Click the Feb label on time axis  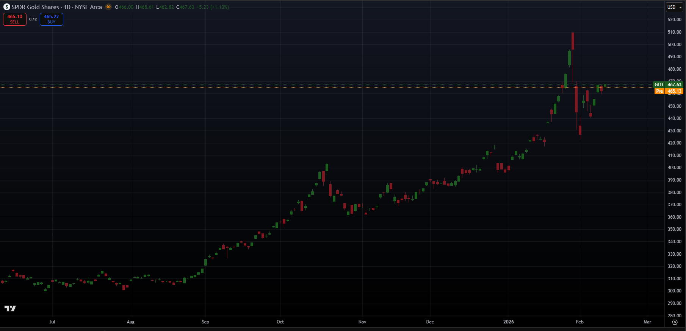coord(580,322)
